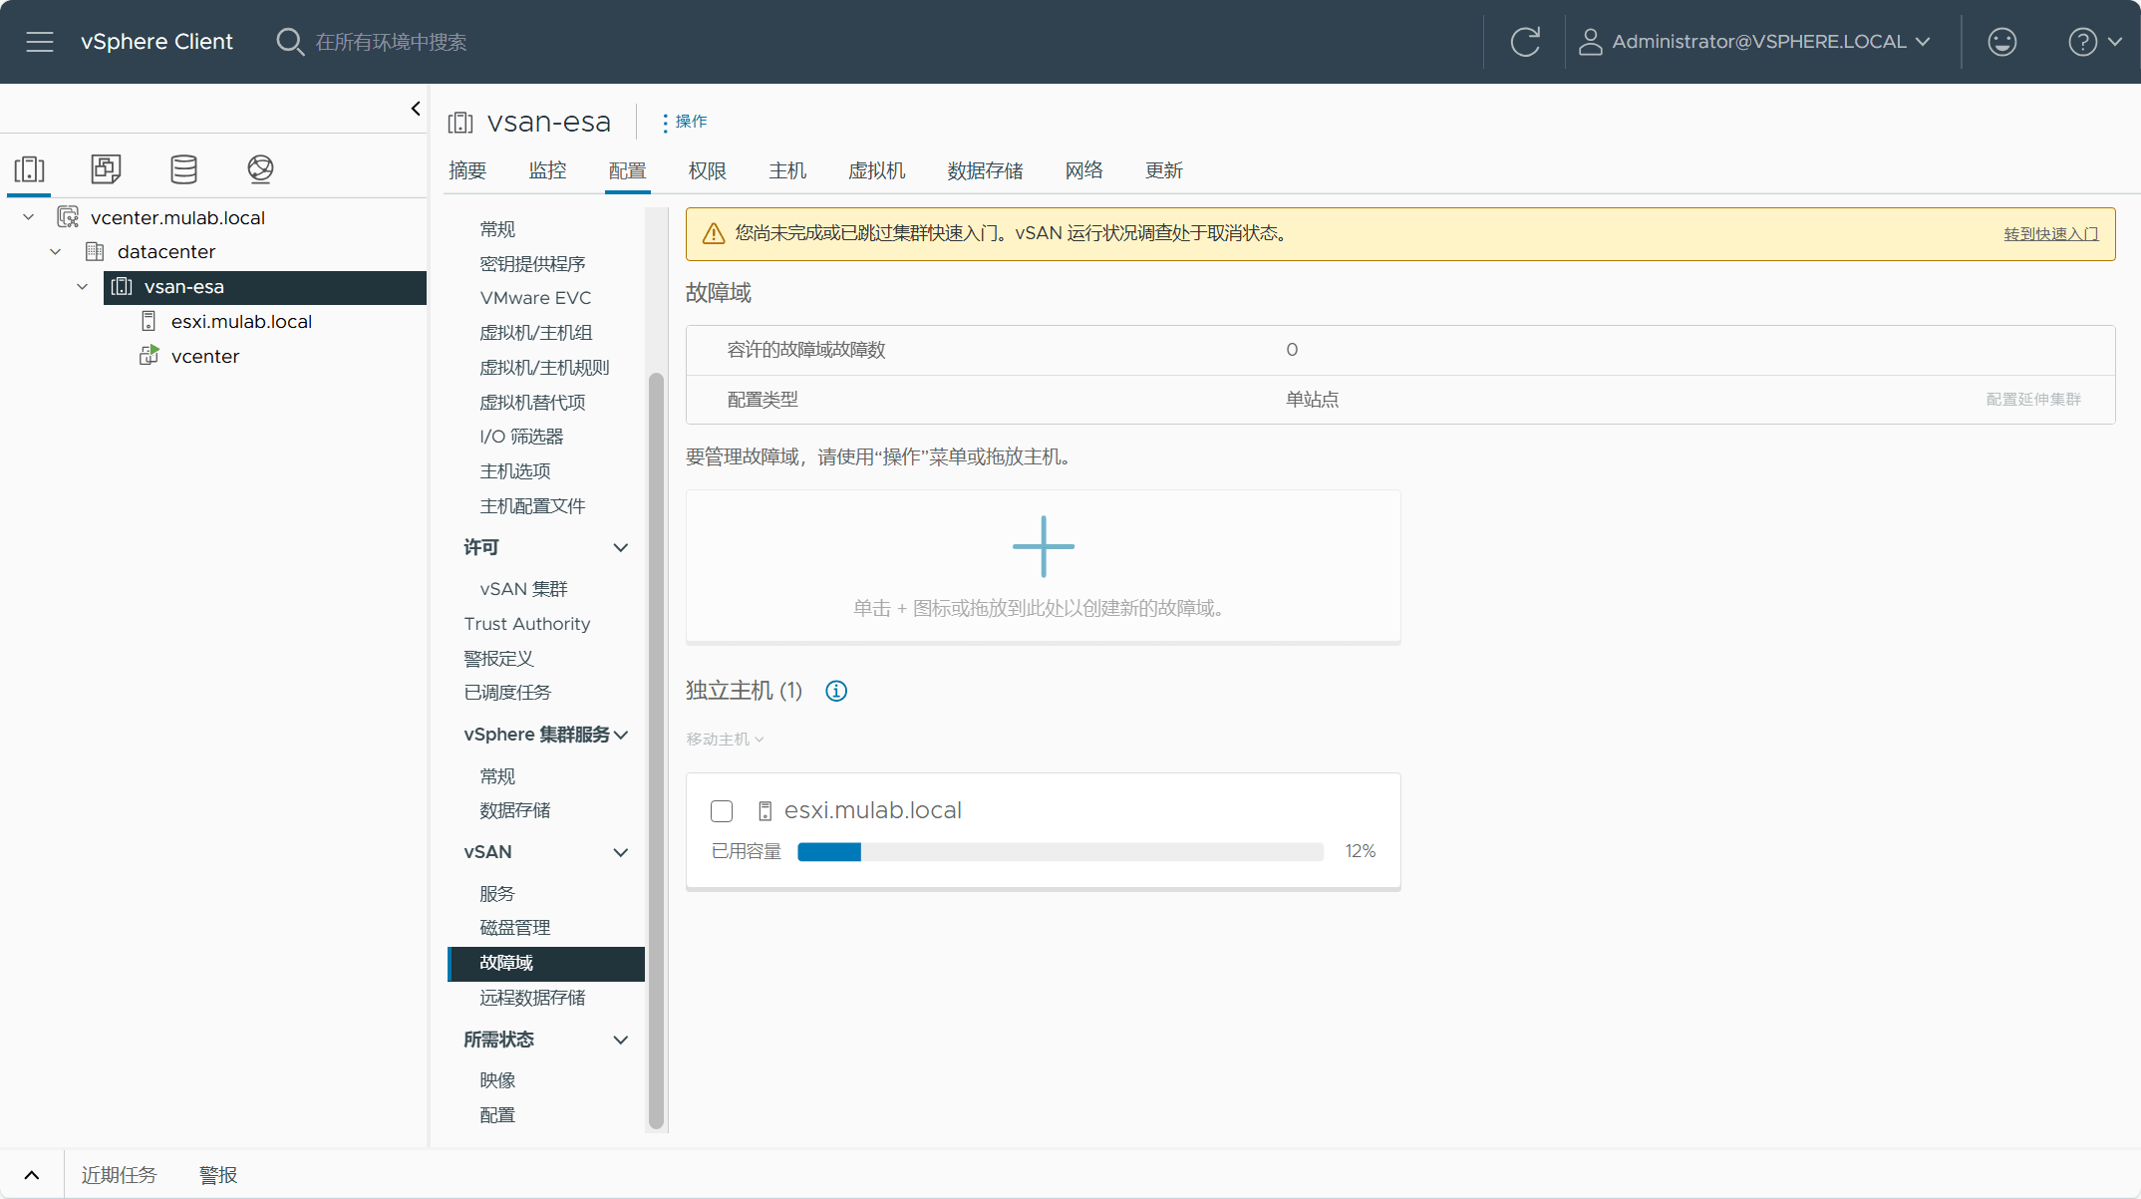Click the vSphere Client title
The width and height of the screenshot is (2141, 1199).
(156, 42)
